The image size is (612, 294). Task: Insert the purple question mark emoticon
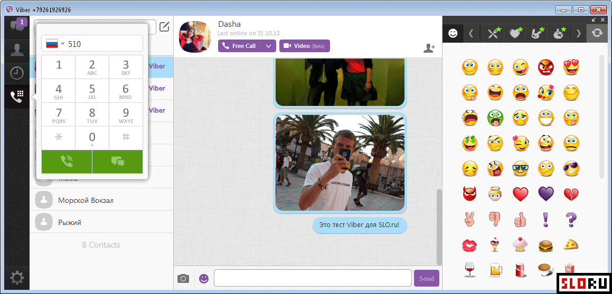point(571,220)
